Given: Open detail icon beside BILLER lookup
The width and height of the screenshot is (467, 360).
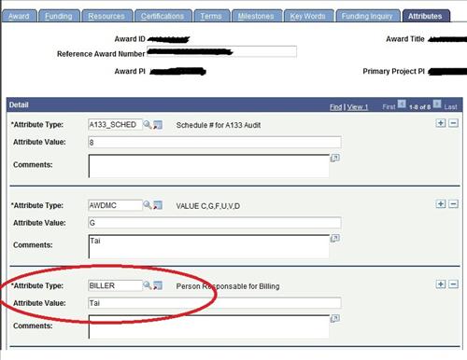Looking at the screenshot, I should tap(158, 285).
